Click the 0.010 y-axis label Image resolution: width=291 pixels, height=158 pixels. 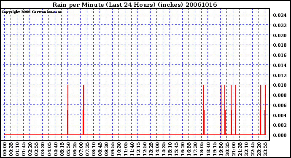[x=280, y=85]
